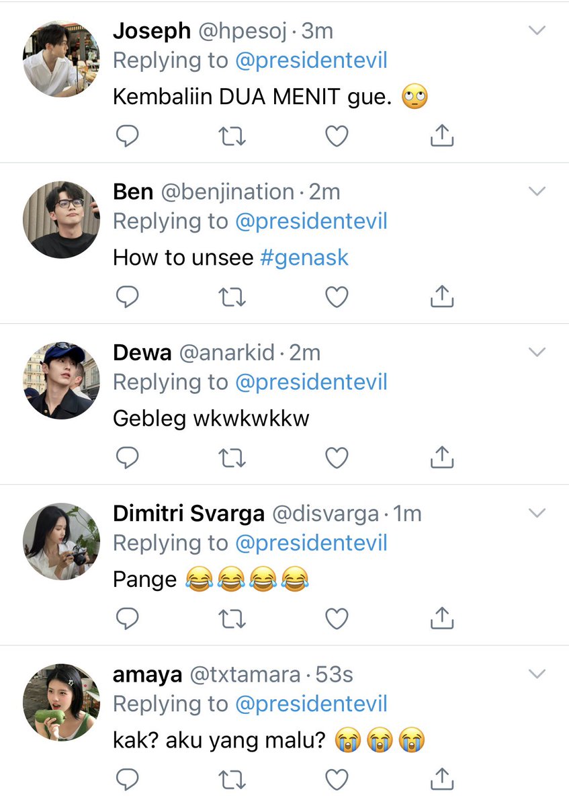
Task: Show dropdown menu on amaya's tweet
Action: (537, 674)
